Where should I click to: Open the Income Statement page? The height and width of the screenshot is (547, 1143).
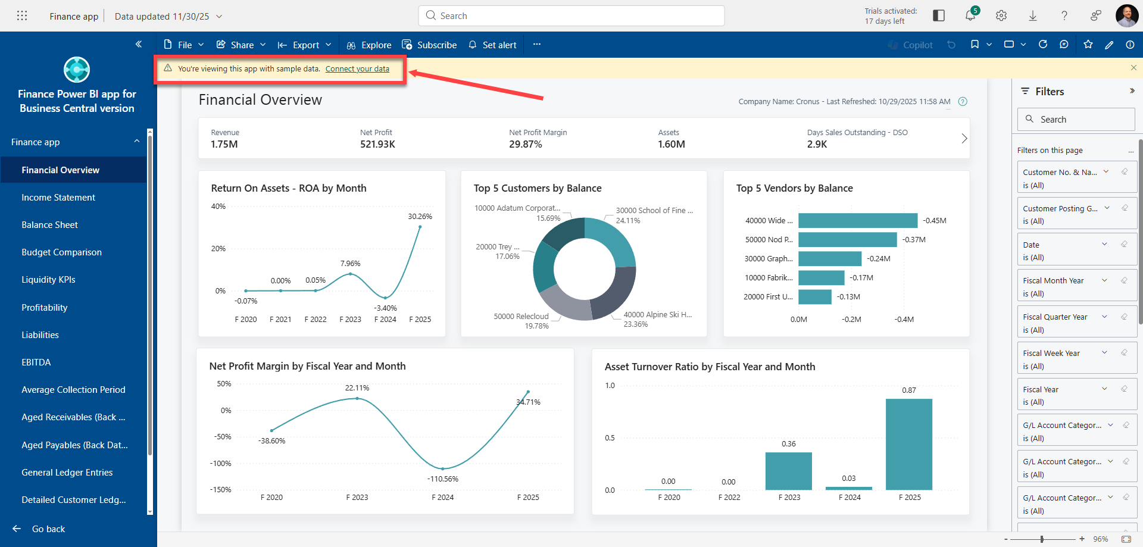[58, 198]
